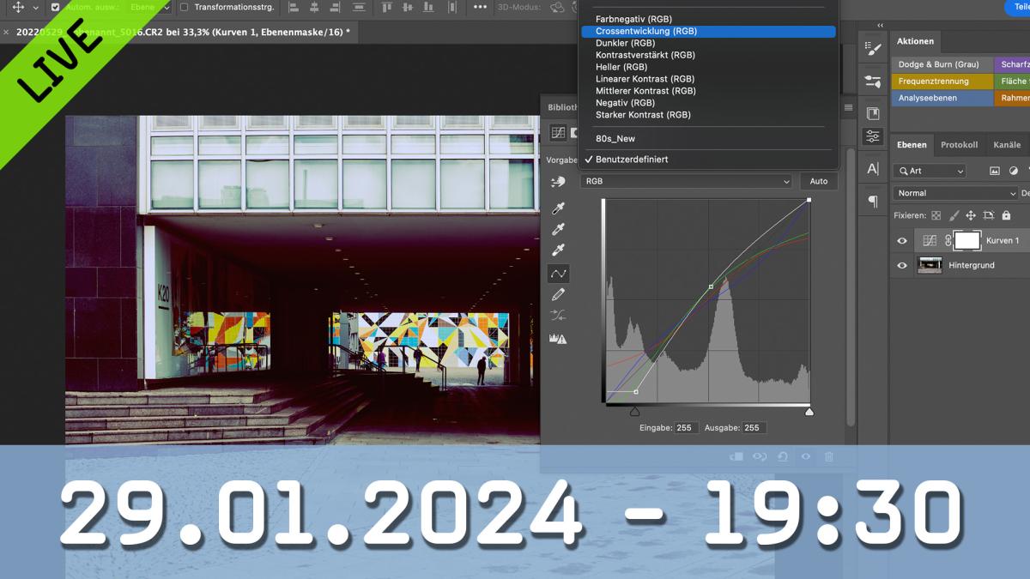This screenshot has height=579, width=1030.
Task: Run the Dodge & Burn (Grau) action
Action: [x=942, y=64]
